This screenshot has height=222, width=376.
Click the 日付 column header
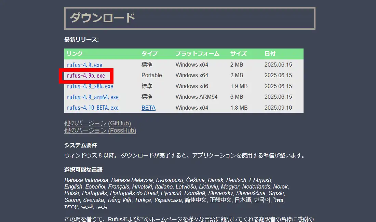pyautogui.click(x=270, y=54)
